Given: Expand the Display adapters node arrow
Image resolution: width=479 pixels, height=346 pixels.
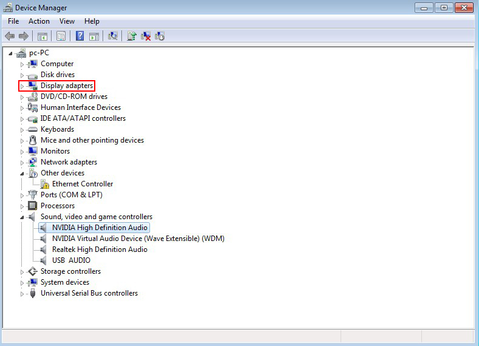Looking at the screenshot, I should click(22, 86).
